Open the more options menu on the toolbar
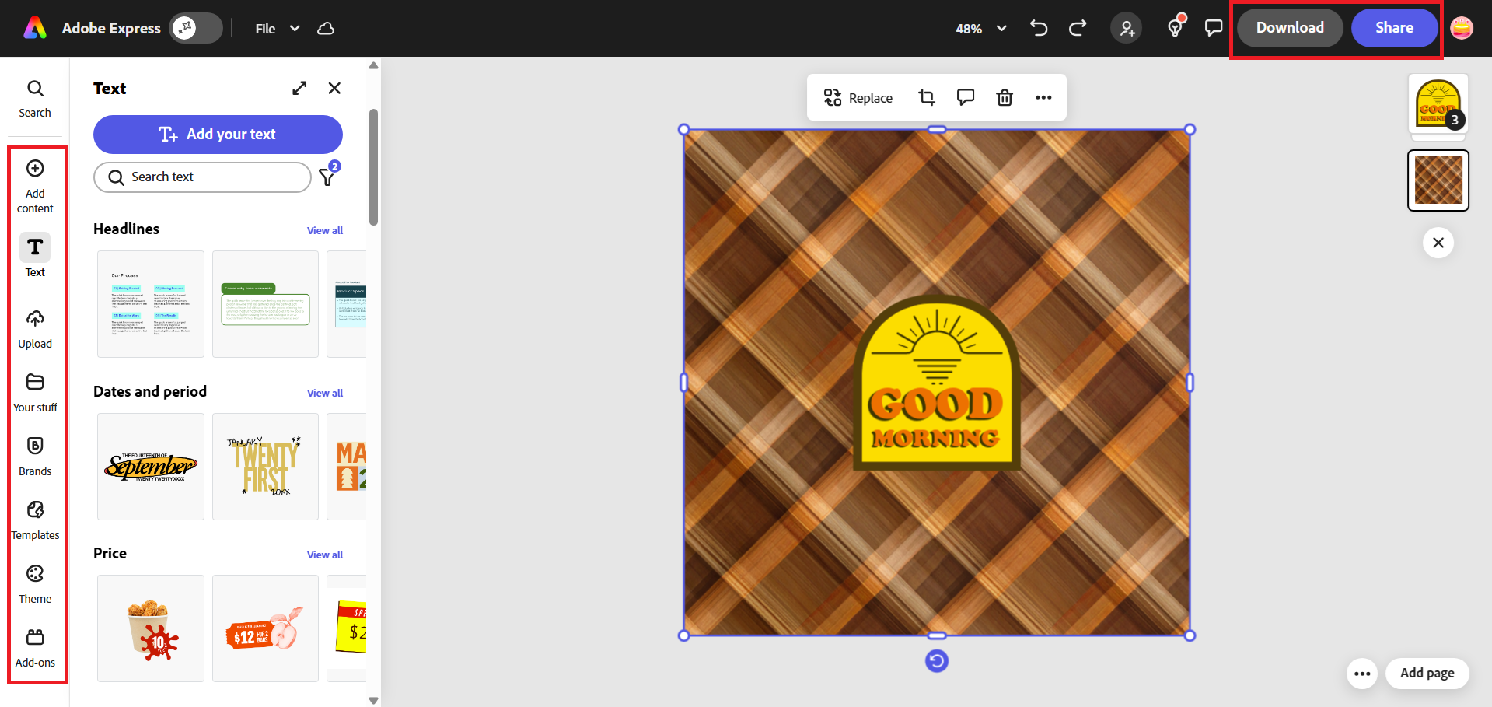 [1043, 97]
